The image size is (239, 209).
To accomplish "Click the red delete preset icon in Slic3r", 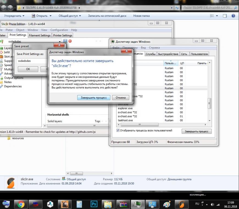I will (x=70, y=41).
